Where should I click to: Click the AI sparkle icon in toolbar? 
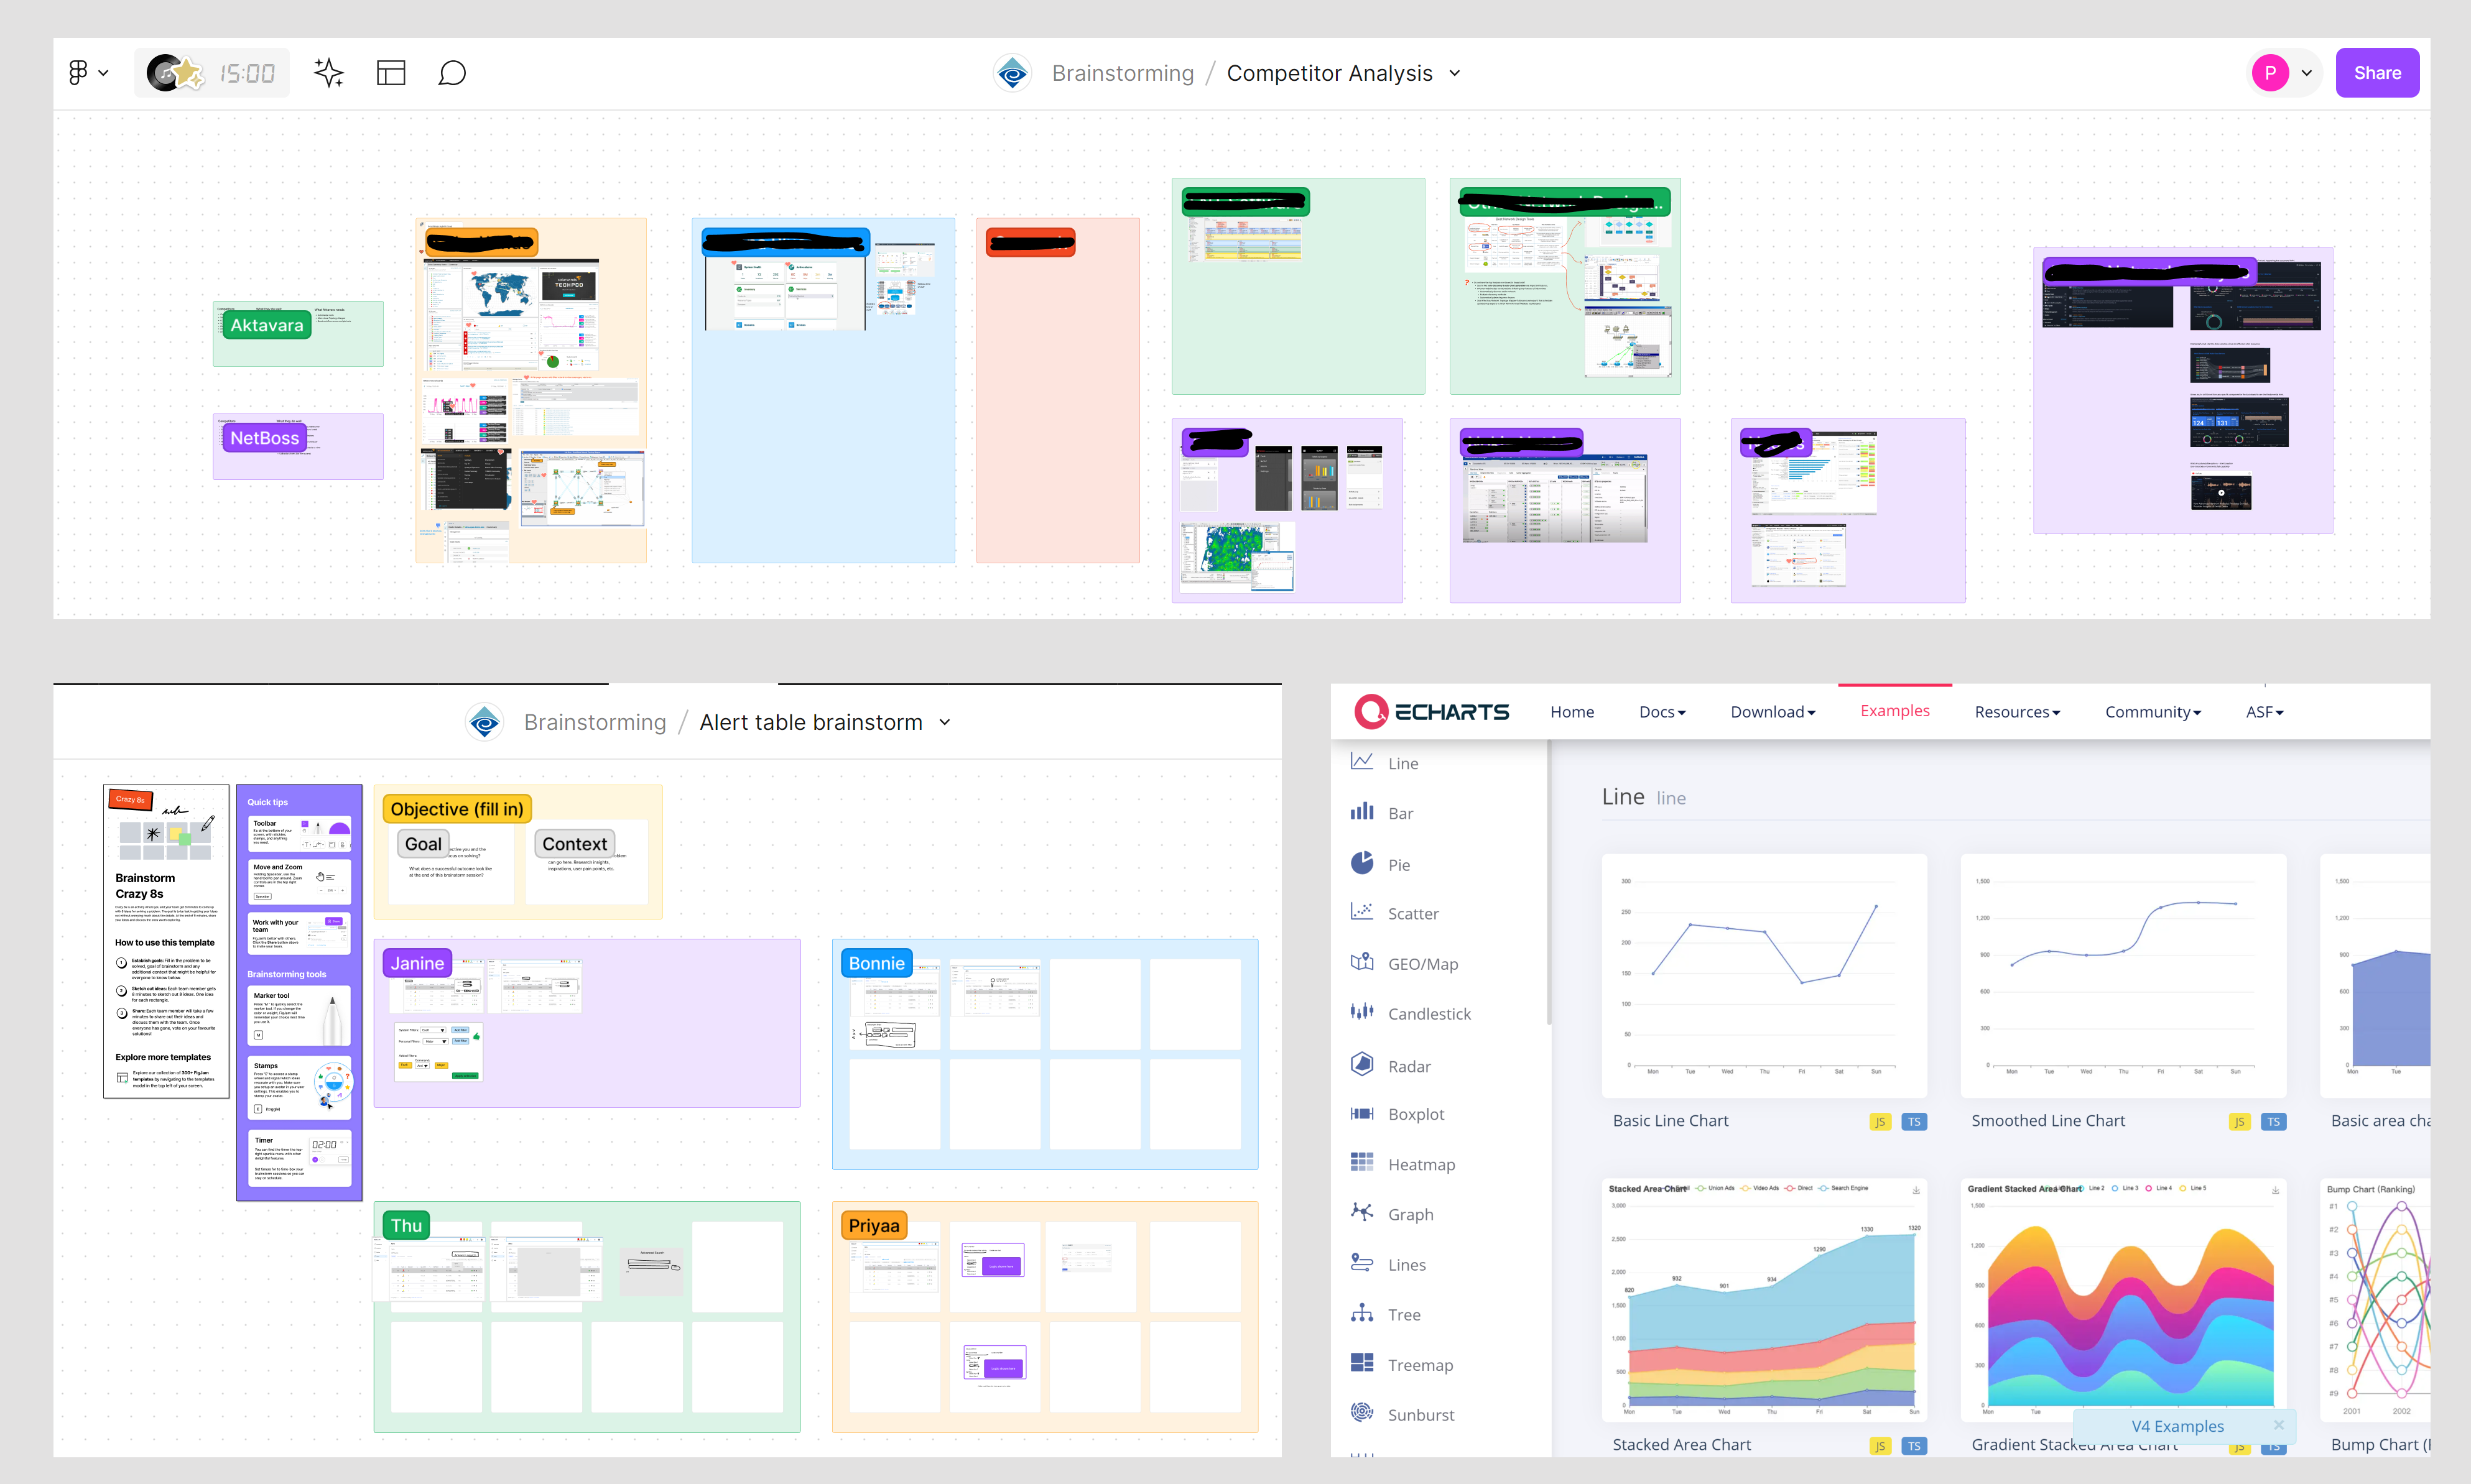click(328, 73)
